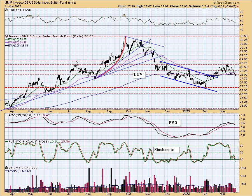Screen dimensions: 252x196
Task: Click the 10M label on the volume axis
Action: pyautogui.click(x=243, y=176)
